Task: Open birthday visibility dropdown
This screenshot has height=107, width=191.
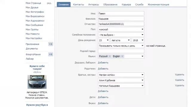Action: point(121,46)
